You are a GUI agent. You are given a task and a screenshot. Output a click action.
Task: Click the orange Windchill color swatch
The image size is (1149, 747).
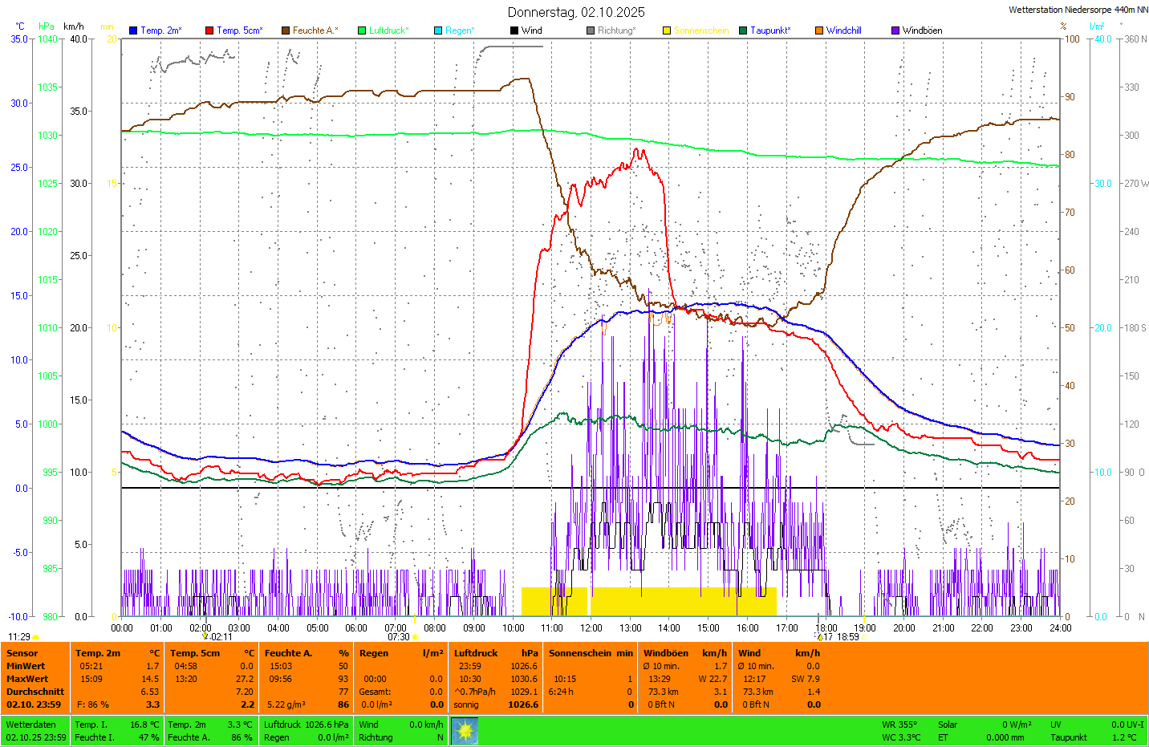click(x=819, y=30)
